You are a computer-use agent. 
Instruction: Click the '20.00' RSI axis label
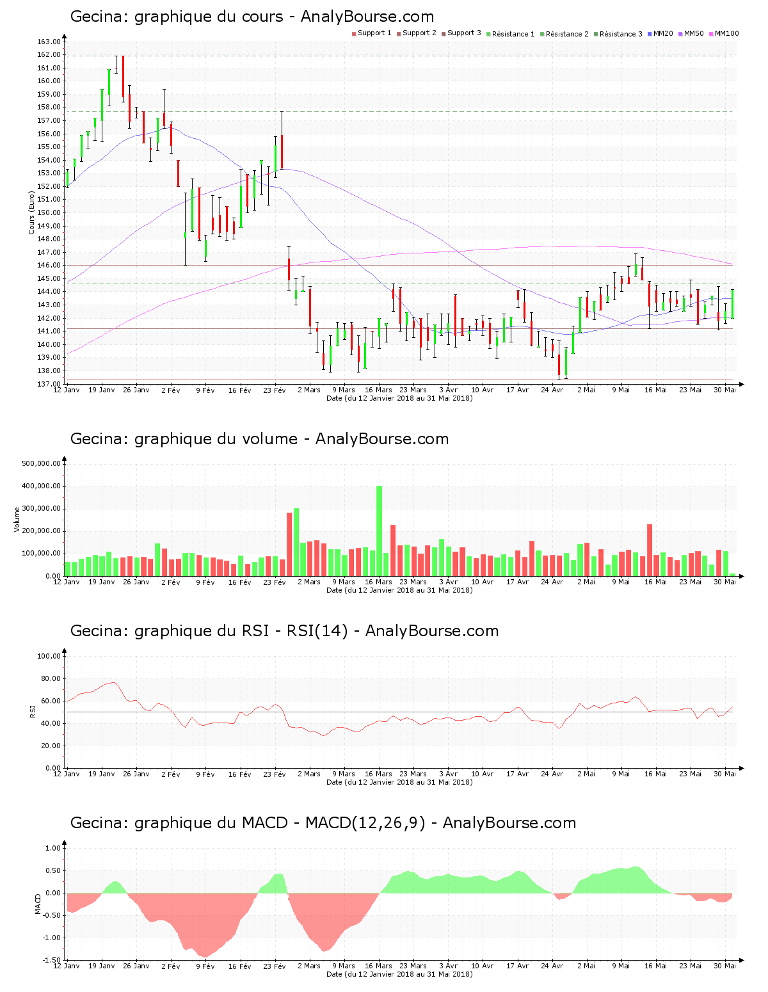[51, 746]
